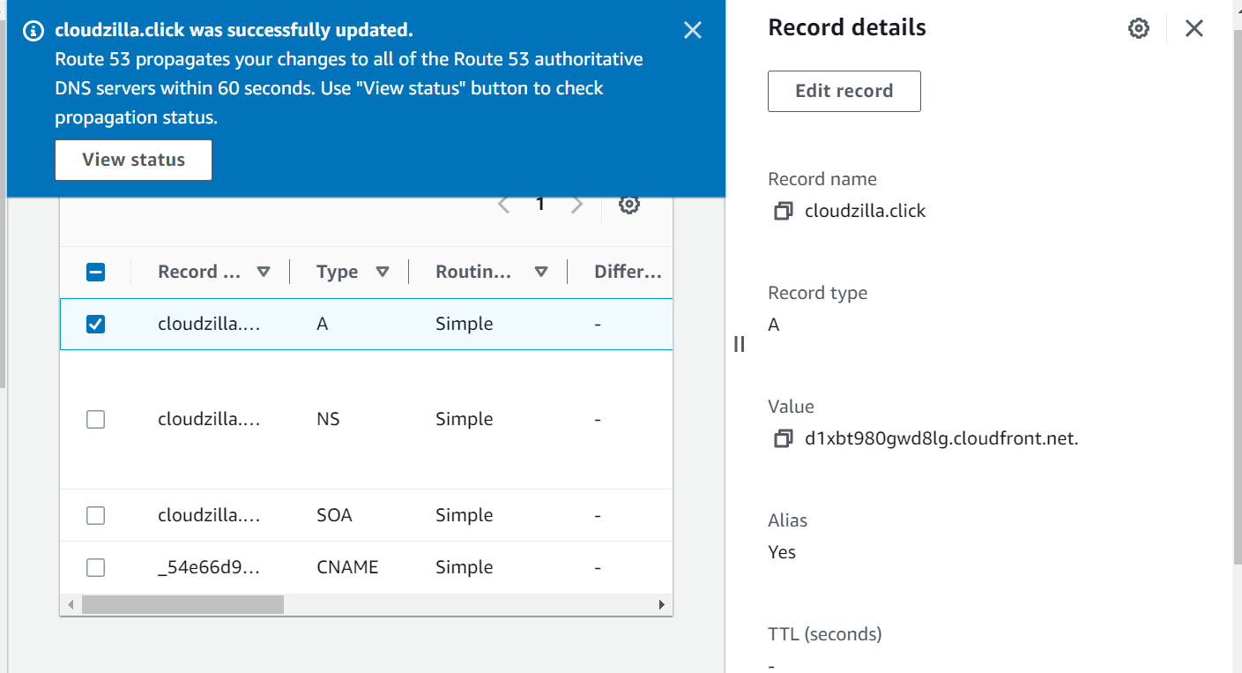
Task: Click the horizontal scrollbar left arrow
Action: 71,605
